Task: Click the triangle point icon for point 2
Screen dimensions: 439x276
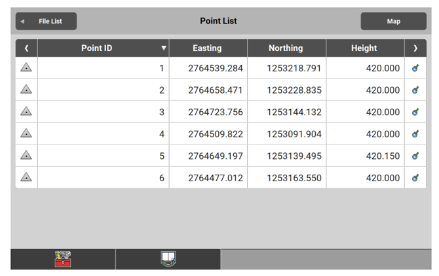Action: (27, 90)
